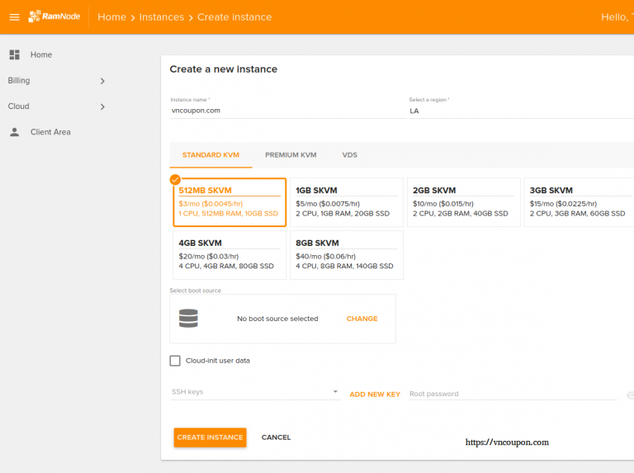Open the SSH keys dropdown
The height and width of the screenshot is (473, 634).
(254, 392)
